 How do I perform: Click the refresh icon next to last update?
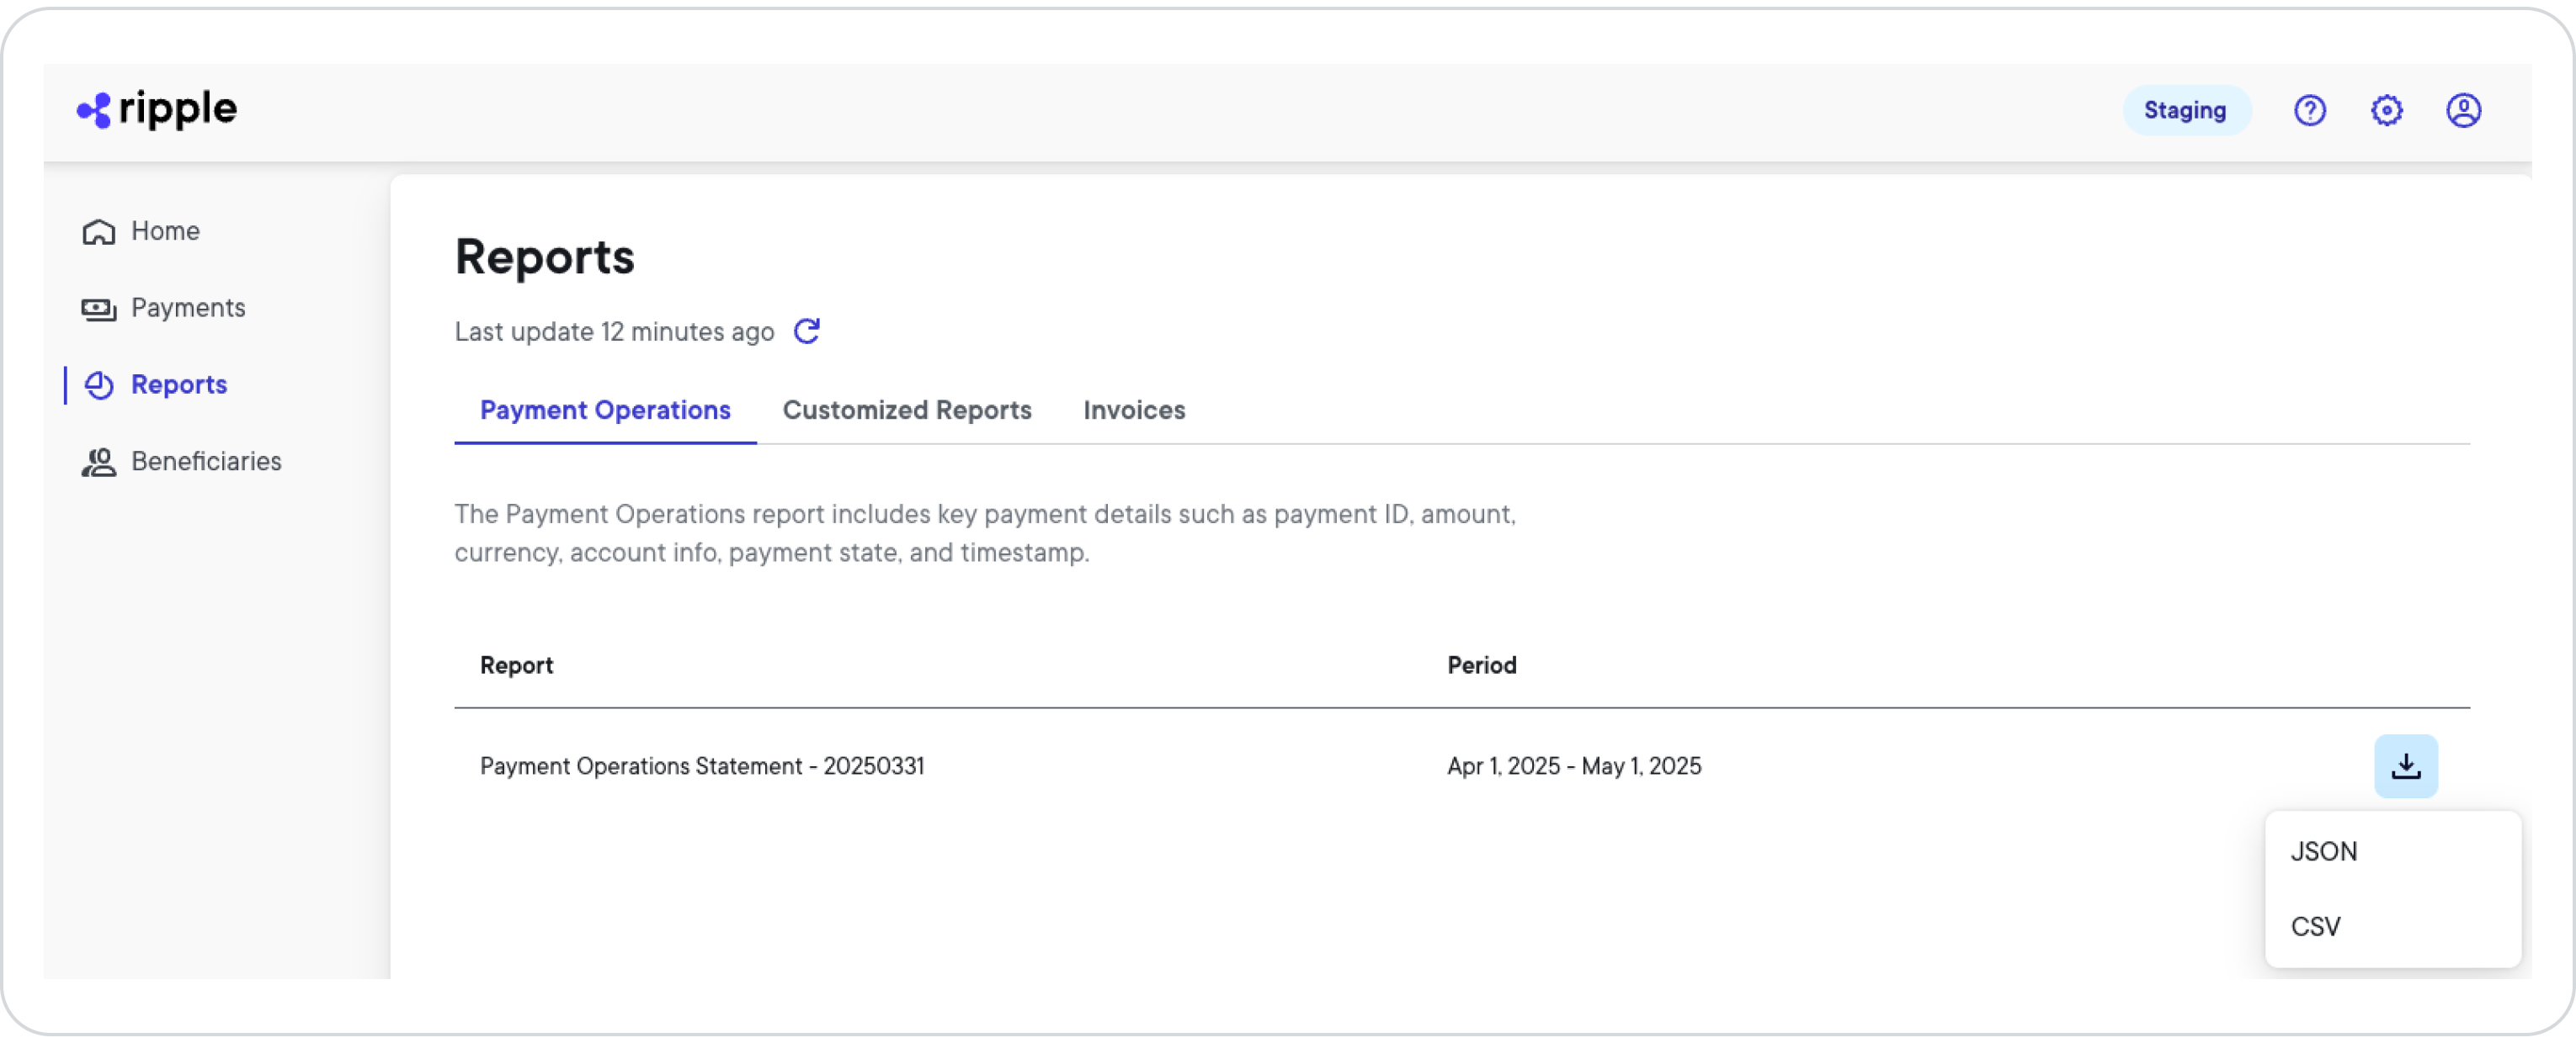[x=808, y=331]
